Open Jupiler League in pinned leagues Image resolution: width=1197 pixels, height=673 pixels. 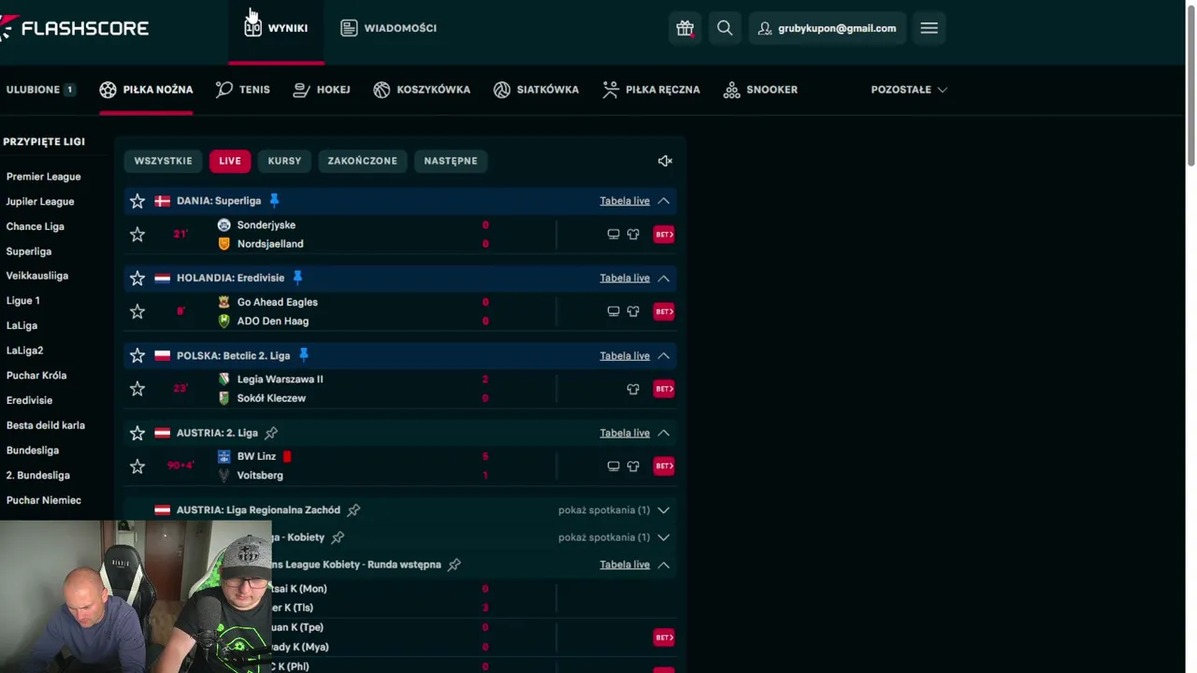click(x=40, y=202)
